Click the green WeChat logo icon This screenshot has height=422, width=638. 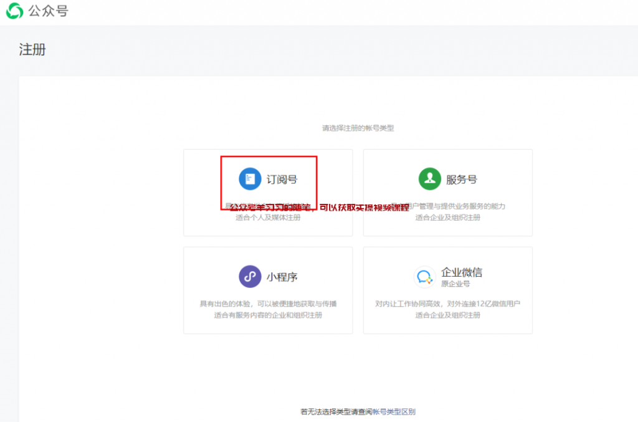point(14,11)
